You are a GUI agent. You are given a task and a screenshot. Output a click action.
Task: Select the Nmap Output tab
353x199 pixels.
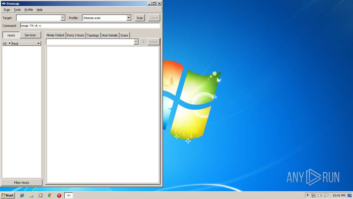(55, 35)
